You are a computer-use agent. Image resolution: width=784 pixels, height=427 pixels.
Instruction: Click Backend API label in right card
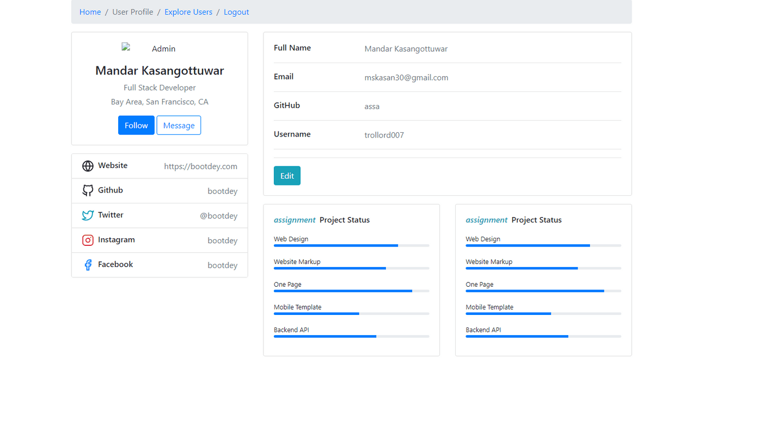tap(483, 330)
